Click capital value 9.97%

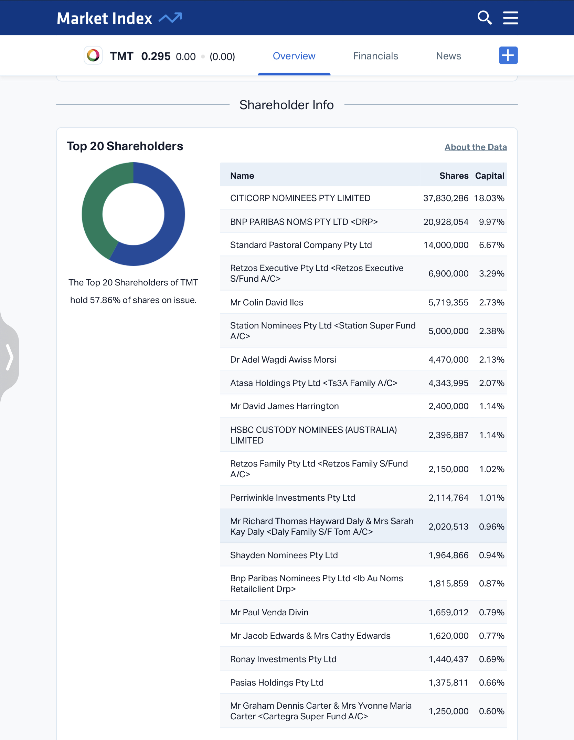point(492,222)
